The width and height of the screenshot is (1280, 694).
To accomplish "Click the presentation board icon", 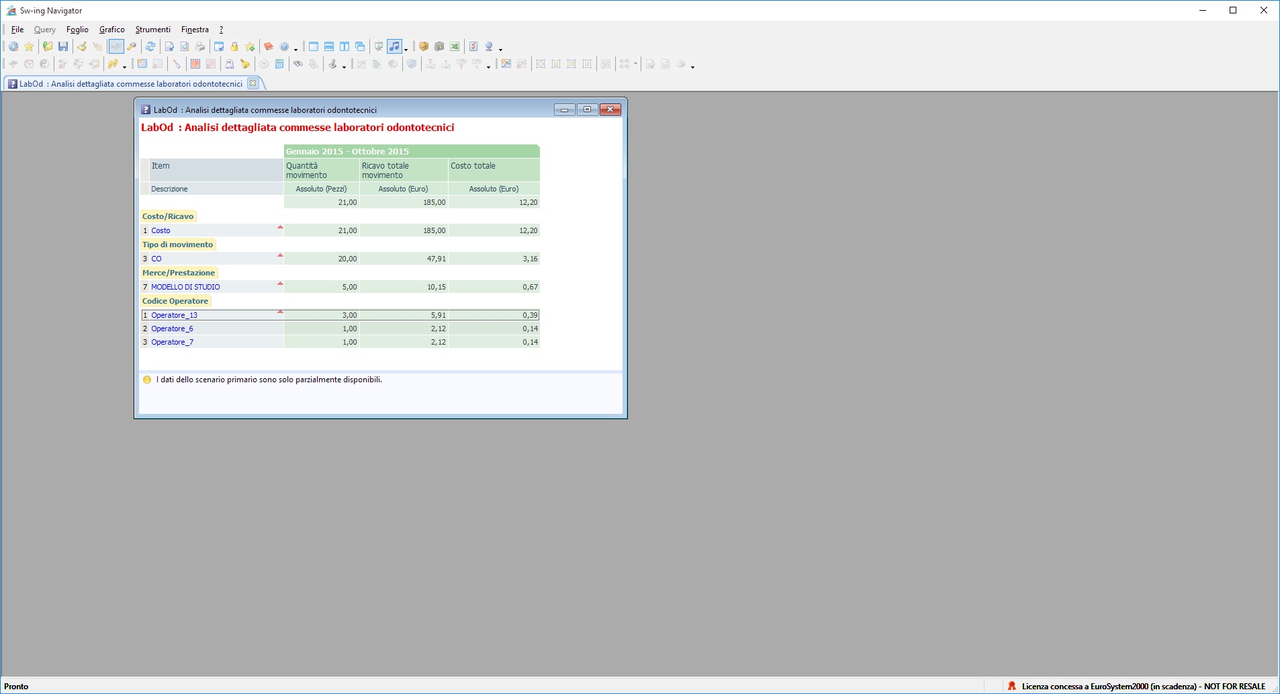I will [x=379, y=46].
